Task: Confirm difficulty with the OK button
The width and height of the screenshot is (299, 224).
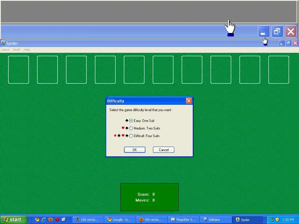Action: click(x=135, y=150)
